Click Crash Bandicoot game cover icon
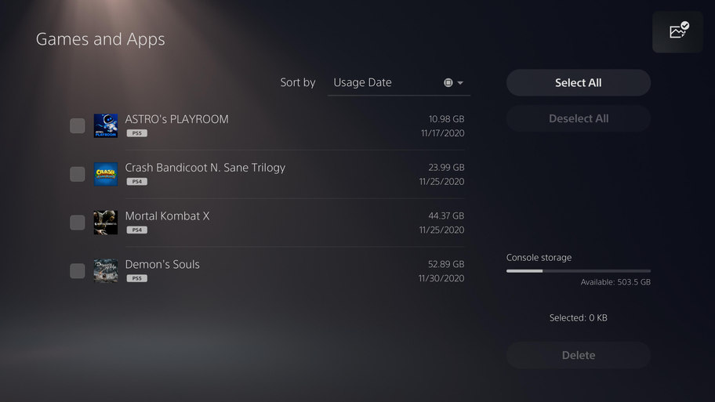715x402 pixels. coord(106,174)
